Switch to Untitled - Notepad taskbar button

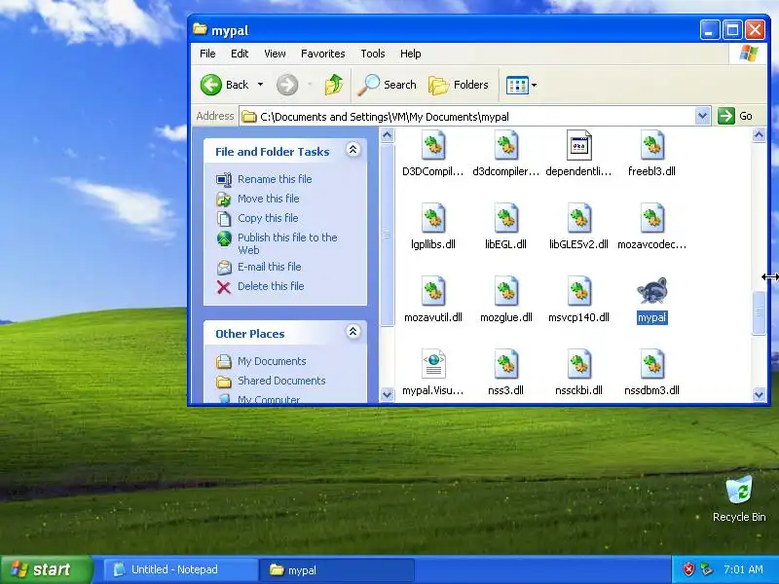pos(181,569)
